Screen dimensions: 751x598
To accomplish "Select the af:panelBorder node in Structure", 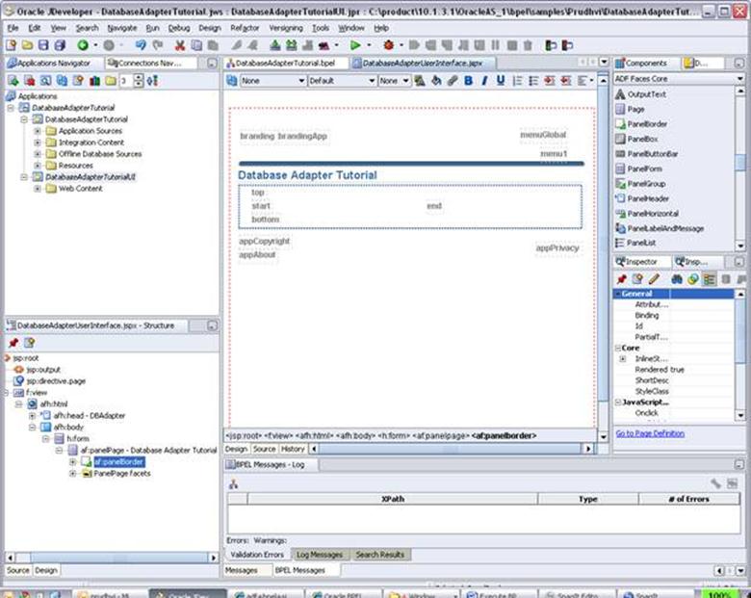I will [x=118, y=462].
